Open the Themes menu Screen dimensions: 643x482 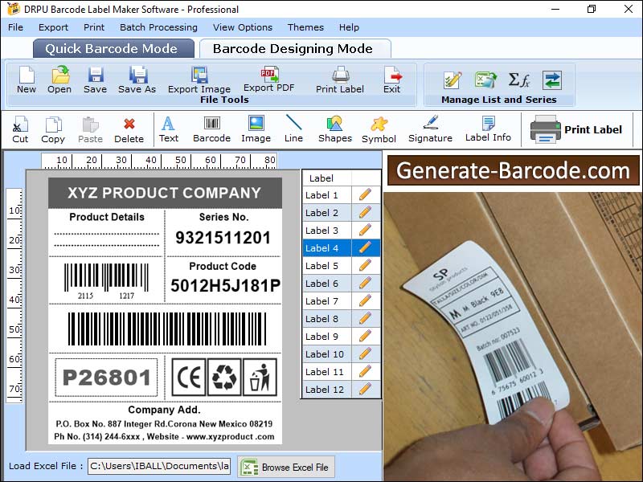tap(305, 27)
